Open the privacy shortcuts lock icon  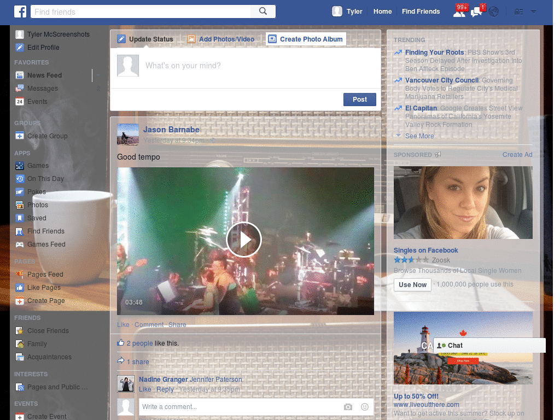coord(518,12)
